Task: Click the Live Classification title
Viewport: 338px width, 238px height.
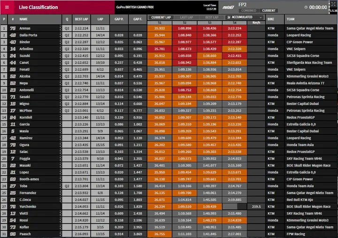Action: pos(38,7)
